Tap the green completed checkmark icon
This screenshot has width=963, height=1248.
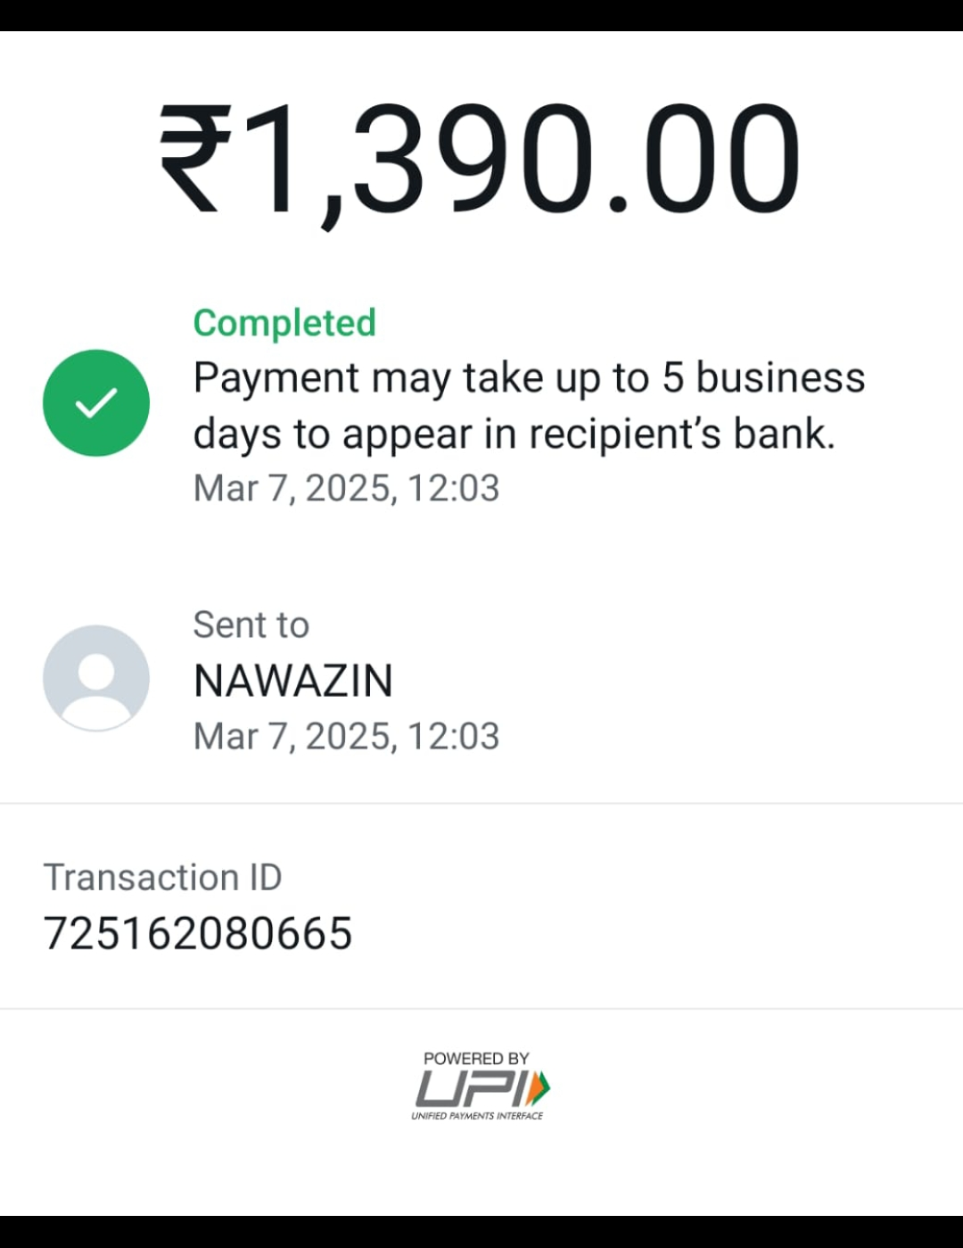click(96, 403)
